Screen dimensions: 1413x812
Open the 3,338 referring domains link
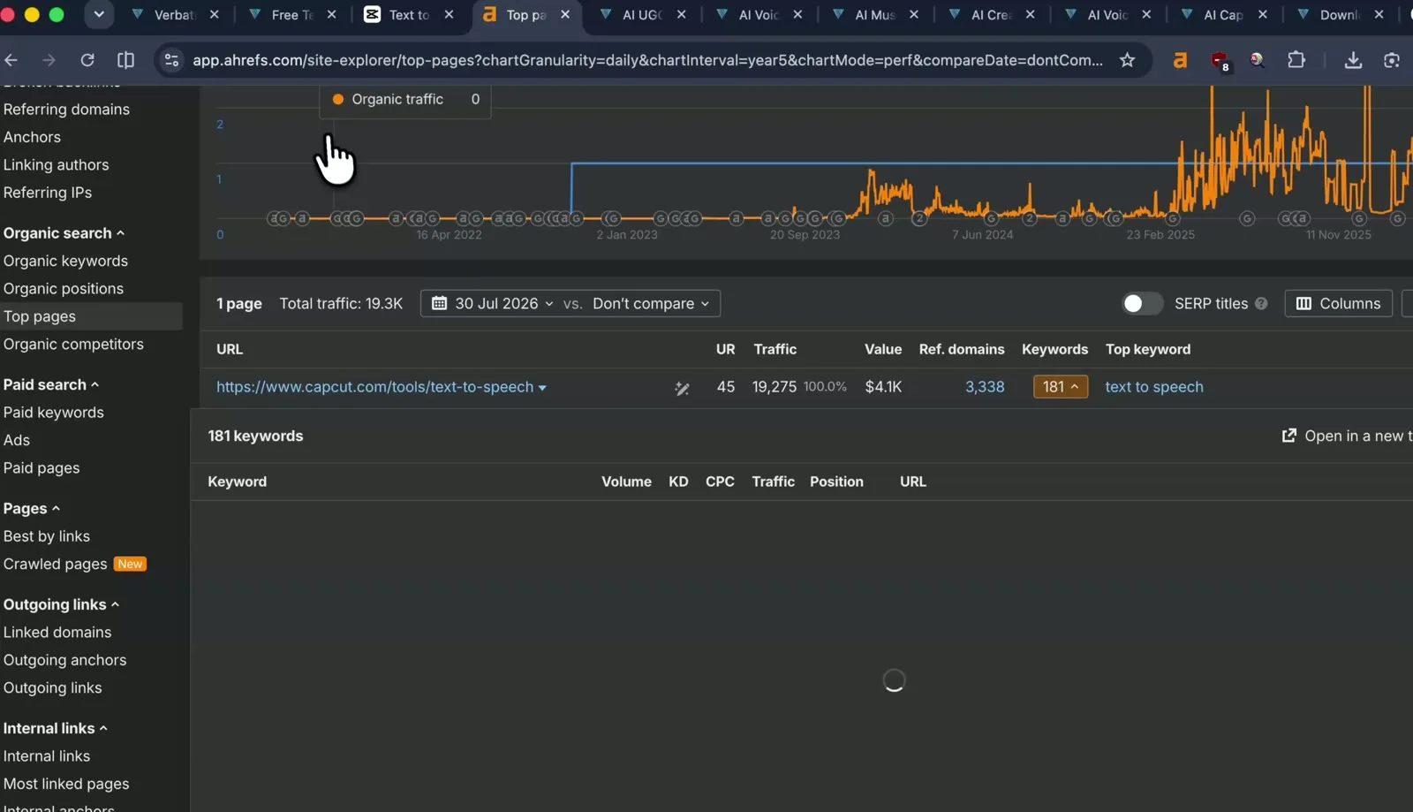[985, 387]
